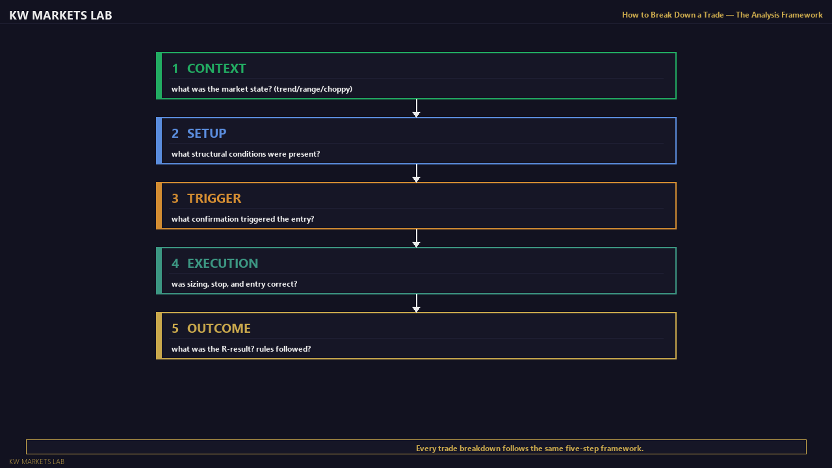Viewport: 832px width, 468px height.
Task: Click the small KW MARKETS LAB footer label
Action: [36, 461]
